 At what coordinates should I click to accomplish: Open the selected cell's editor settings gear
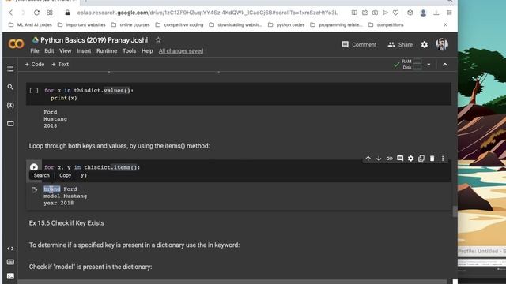(411, 159)
